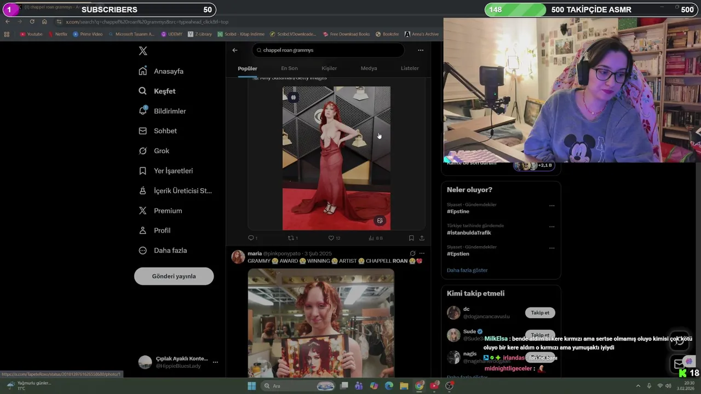701x394 pixels.
Task: Click the x.com address bar
Action: [246, 22]
